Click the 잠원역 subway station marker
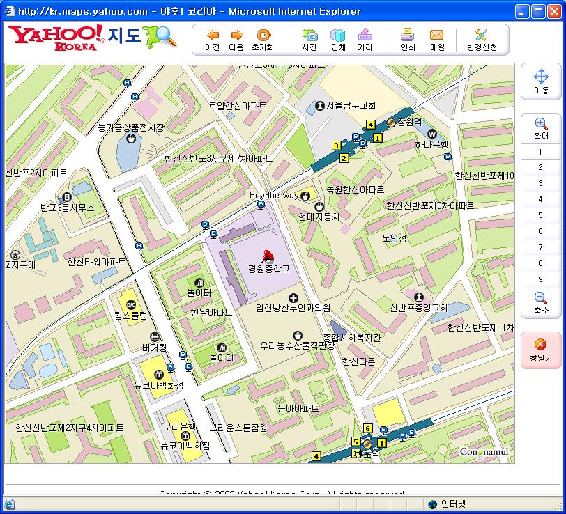This screenshot has width=566, height=514. pyautogui.click(x=391, y=122)
